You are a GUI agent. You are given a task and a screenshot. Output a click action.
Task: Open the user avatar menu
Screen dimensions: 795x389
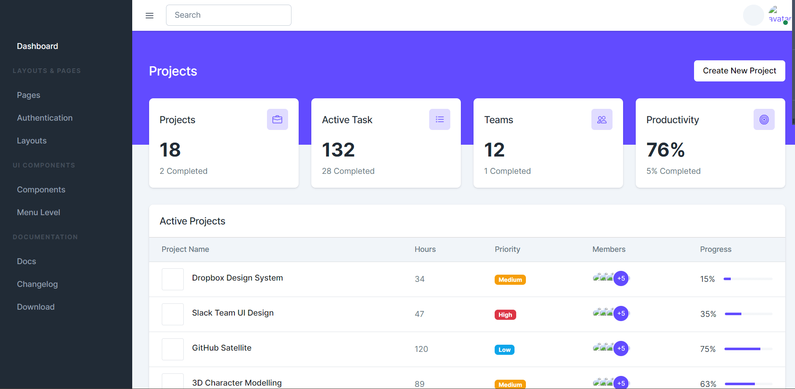[779, 15]
